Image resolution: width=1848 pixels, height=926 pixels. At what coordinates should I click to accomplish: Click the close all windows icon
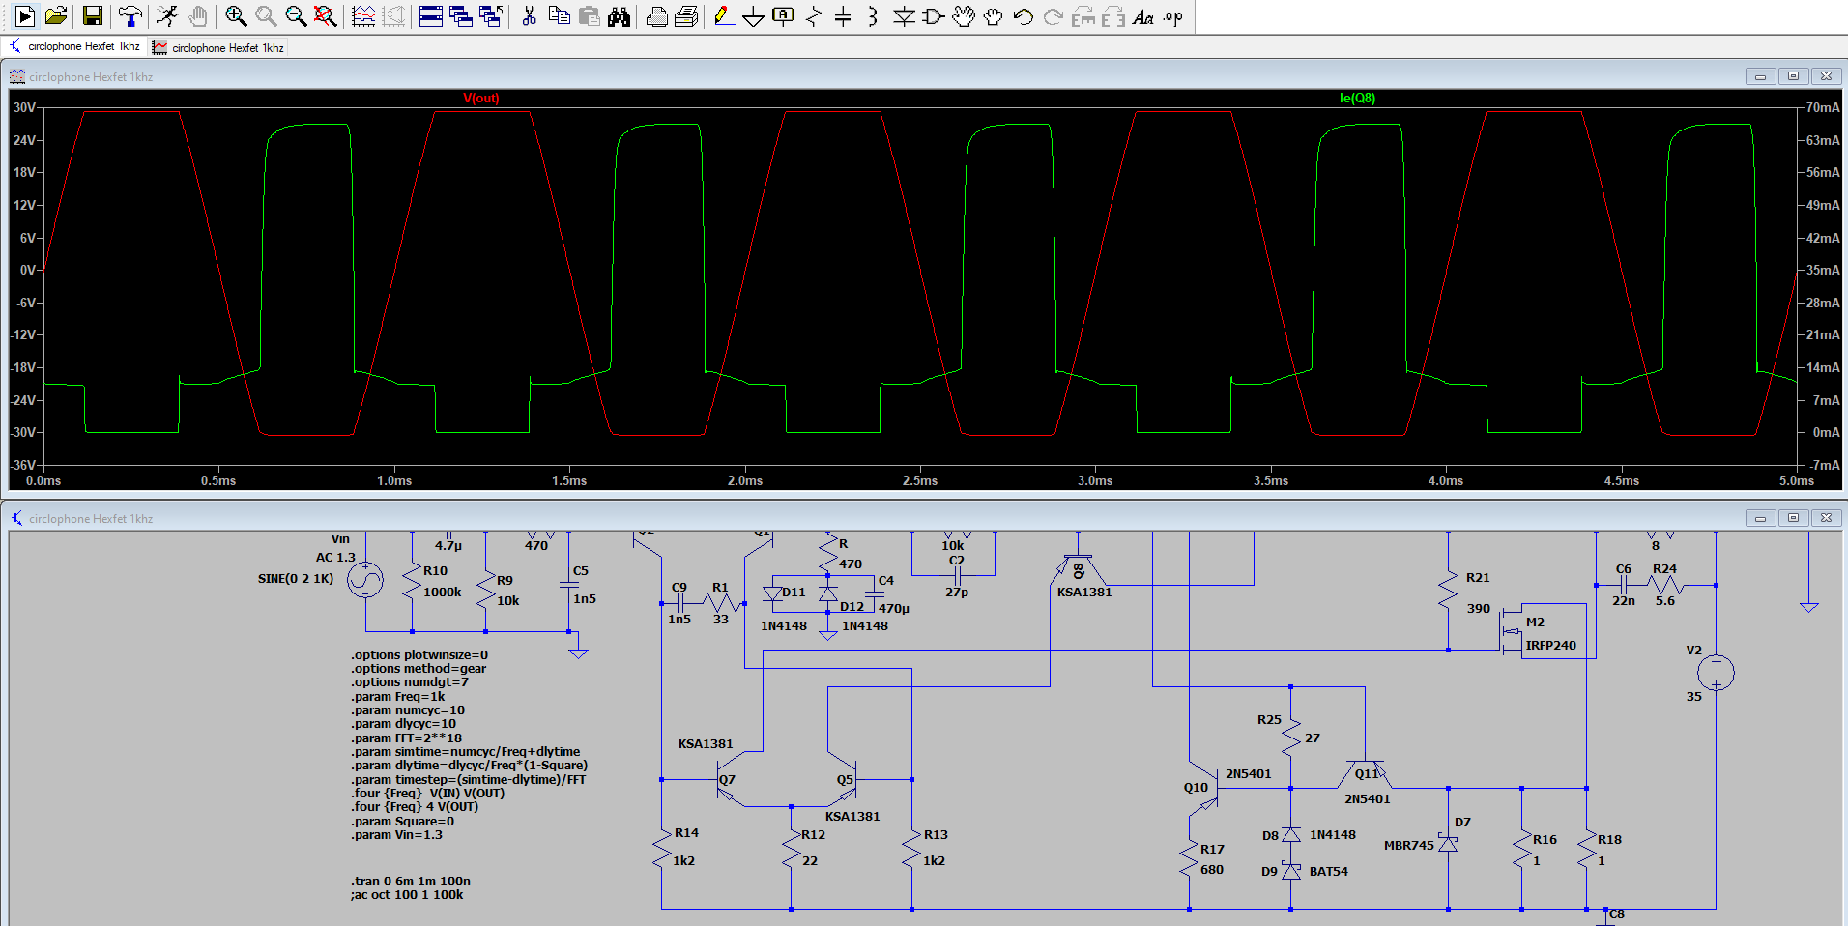(x=491, y=16)
